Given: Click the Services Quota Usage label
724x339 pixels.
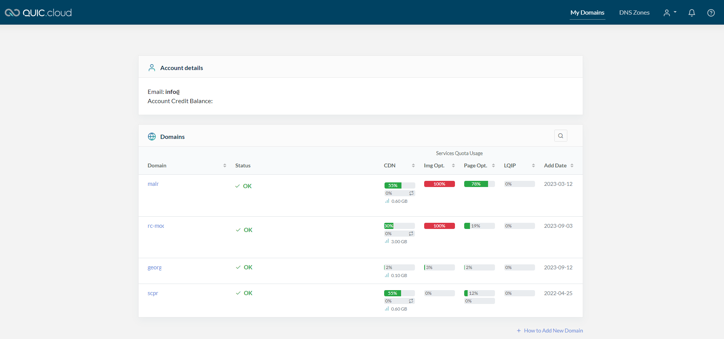Looking at the screenshot, I should point(459,153).
